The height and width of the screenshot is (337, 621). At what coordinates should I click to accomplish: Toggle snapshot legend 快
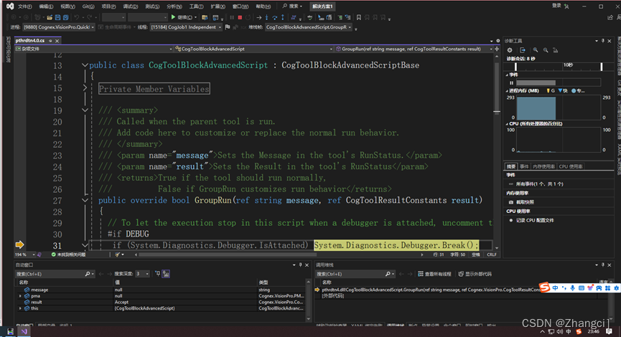(562, 90)
